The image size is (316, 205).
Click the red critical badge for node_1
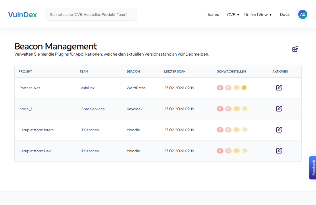tap(220, 109)
